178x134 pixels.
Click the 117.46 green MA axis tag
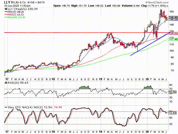coord(173,39)
